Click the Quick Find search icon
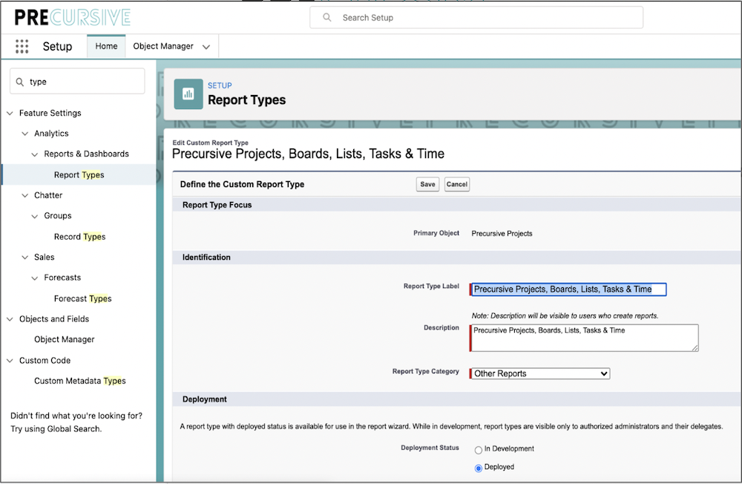Viewport: 742px width, 484px height. (x=20, y=82)
